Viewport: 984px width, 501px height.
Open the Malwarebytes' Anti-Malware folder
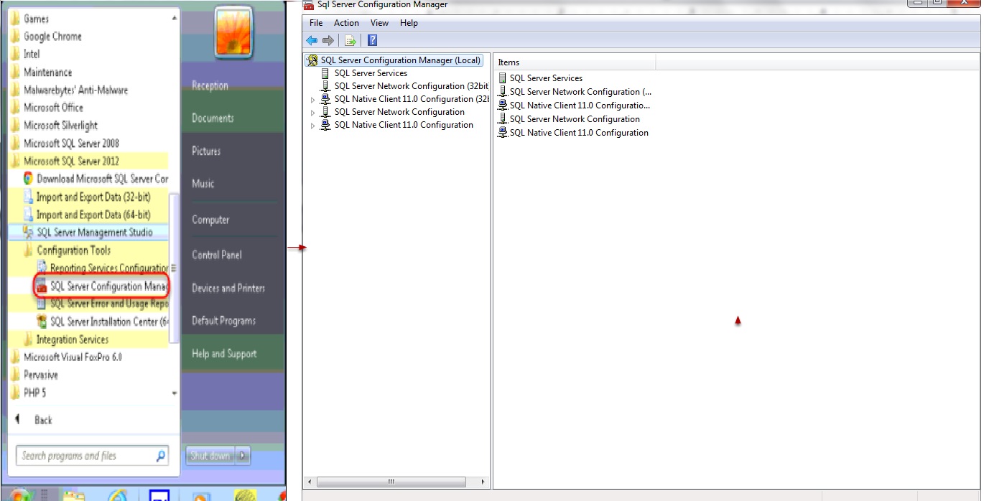tap(75, 90)
